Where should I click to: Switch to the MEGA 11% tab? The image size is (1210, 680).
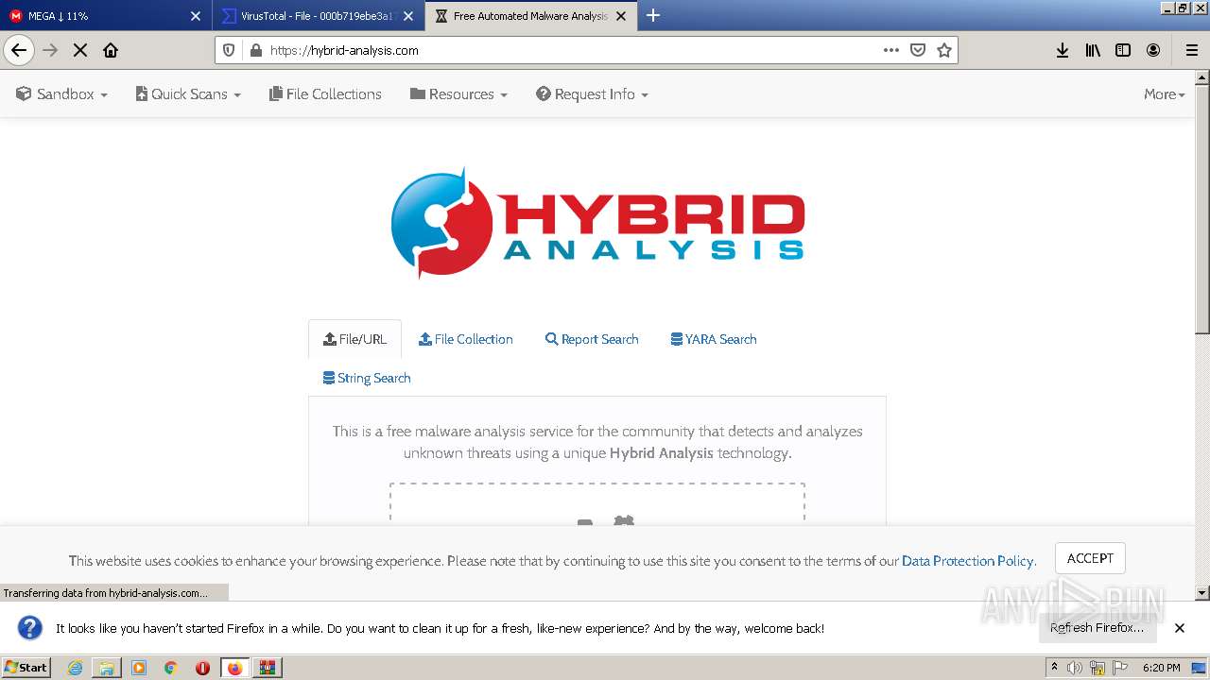tap(106, 16)
